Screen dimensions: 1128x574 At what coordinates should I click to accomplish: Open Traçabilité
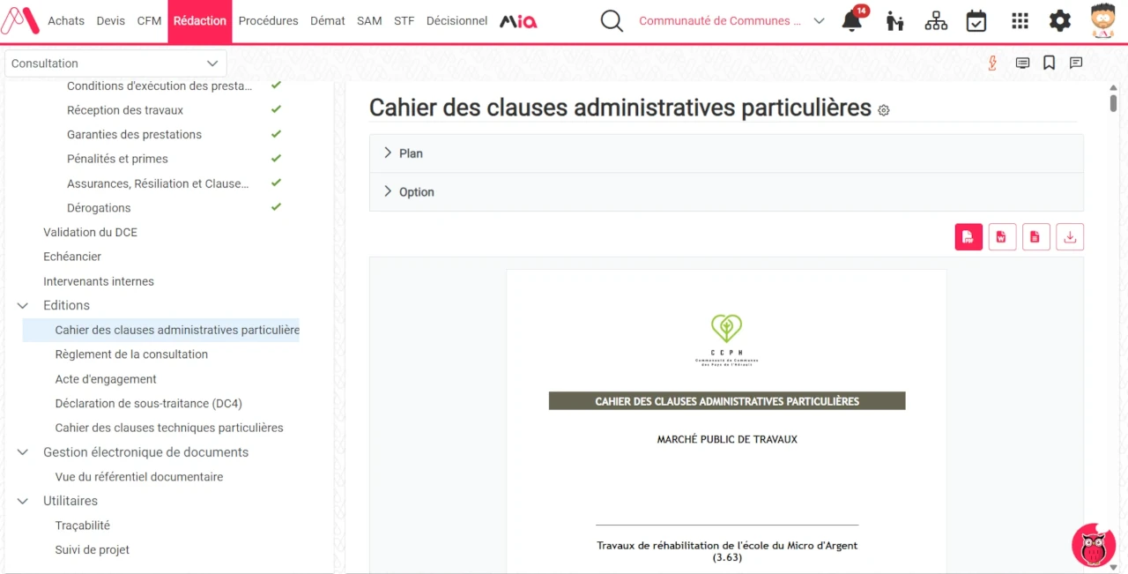pos(83,526)
